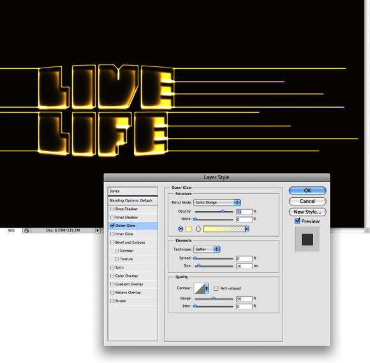The width and height of the screenshot is (370, 363).
Task: Click the New Style... button
Action: pos(307,212)
